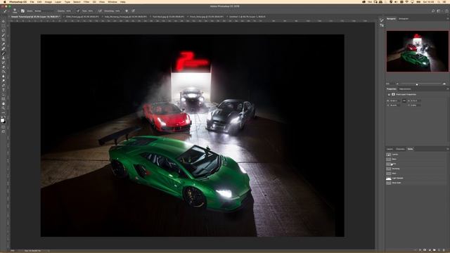Viewport: 450px width, 253px height.
Task: Switch to the Channels tab
Action: tap(400, 149)
